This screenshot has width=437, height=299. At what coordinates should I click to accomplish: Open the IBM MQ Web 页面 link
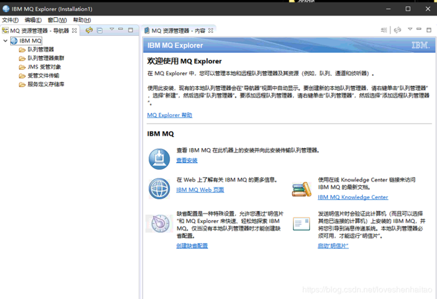coord(200,190)
